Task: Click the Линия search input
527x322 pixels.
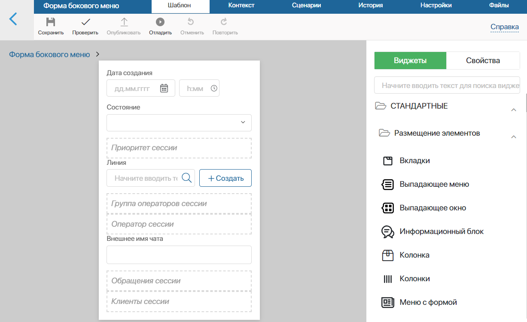Action: point(151,178)
